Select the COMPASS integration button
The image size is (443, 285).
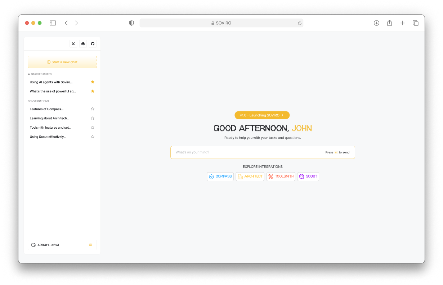pyautogui.click(x=220, y=176)
